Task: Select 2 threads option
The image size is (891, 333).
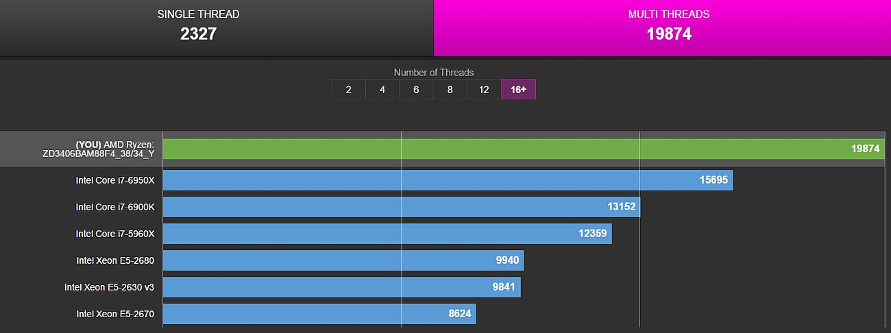Action: 349,90
